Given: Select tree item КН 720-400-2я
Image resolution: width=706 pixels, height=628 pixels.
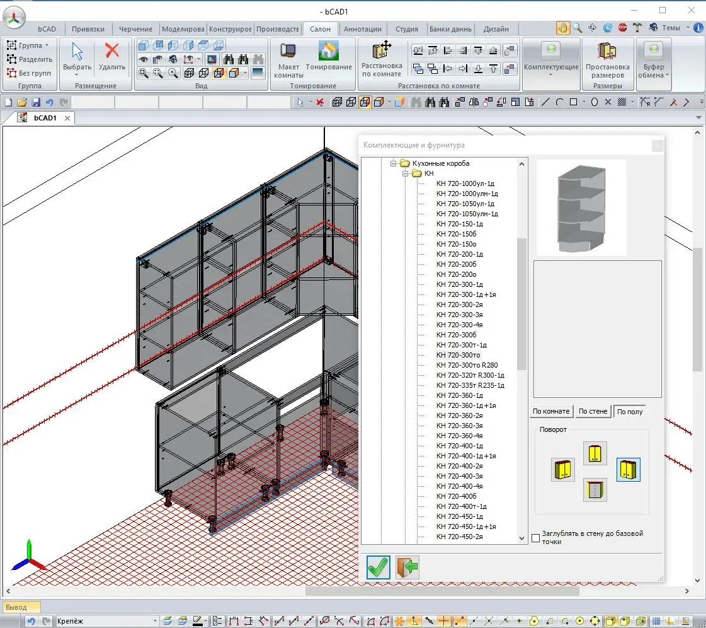Looking at the screenshot, I should [459, 466].
